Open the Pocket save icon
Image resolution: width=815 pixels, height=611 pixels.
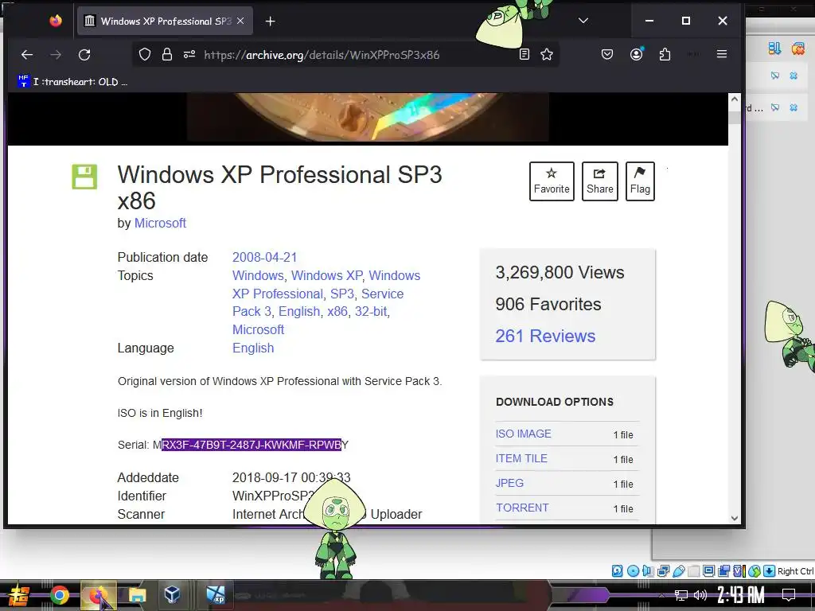point(607,54)
